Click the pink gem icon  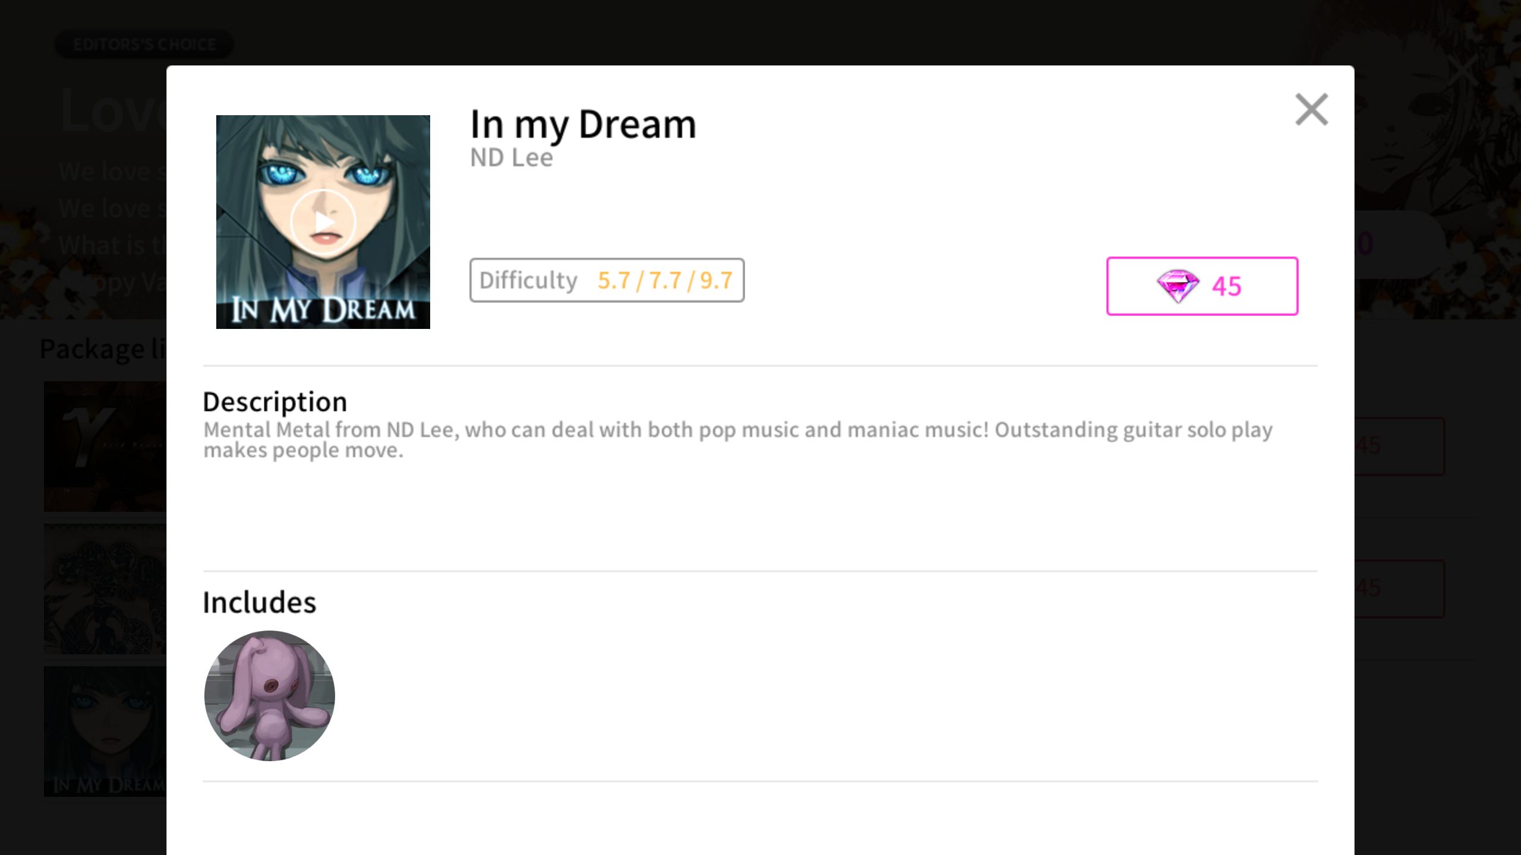pyautogui.click(x=1178, y=286)
